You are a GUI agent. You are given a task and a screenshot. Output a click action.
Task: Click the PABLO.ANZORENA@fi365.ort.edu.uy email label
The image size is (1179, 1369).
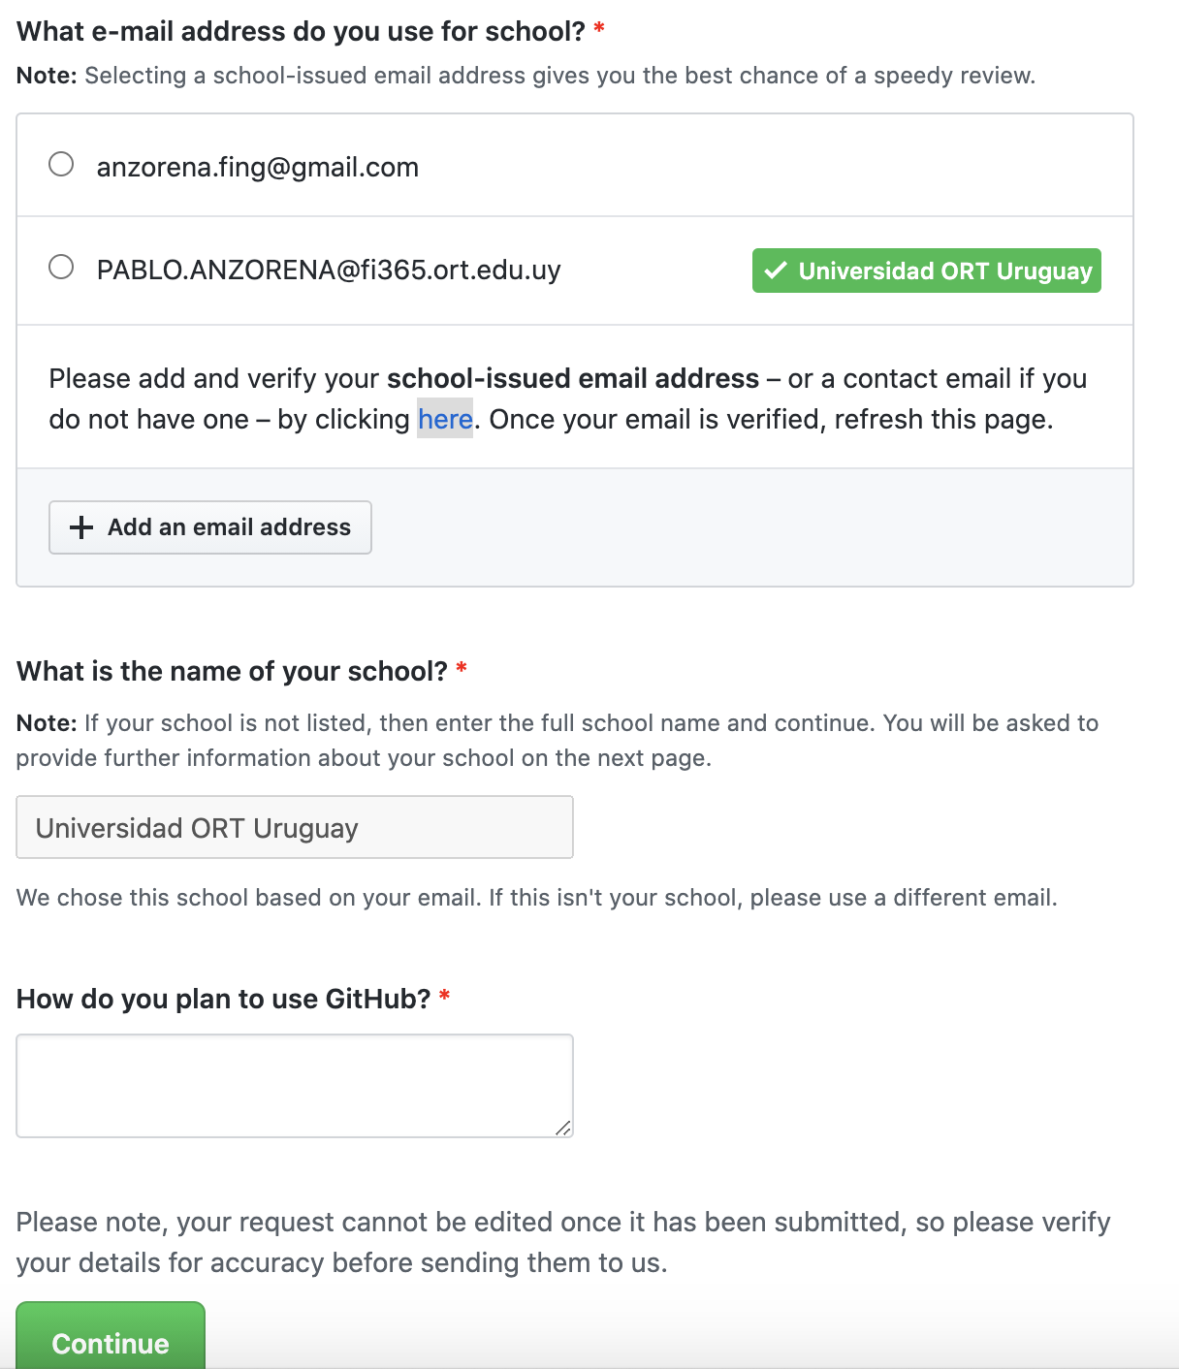pyautogui.click(x=329, y=270)
